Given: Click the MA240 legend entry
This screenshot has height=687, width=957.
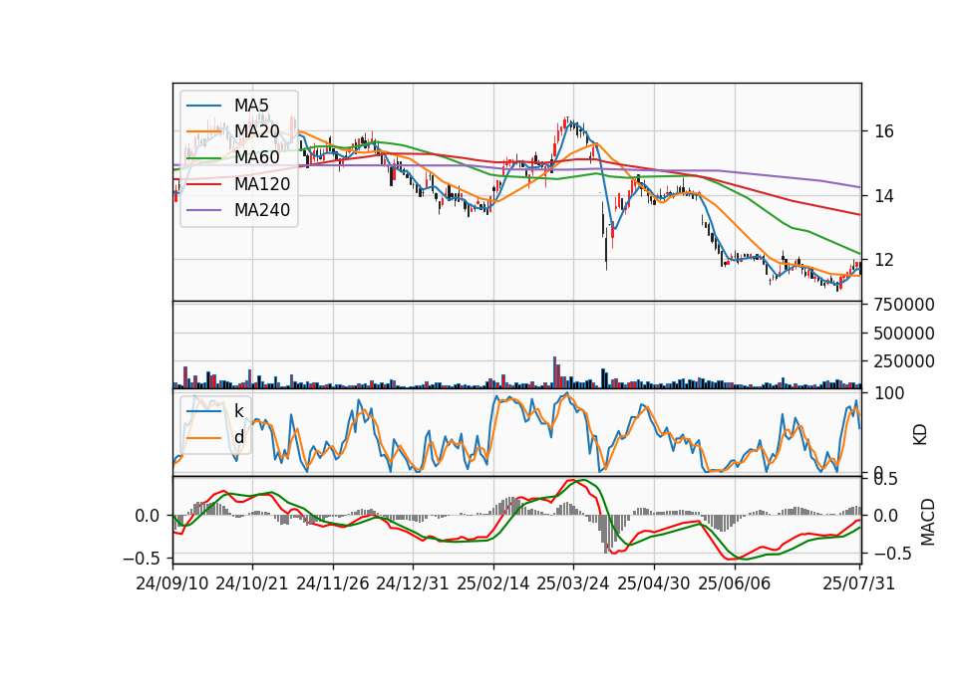Looking at the screenshot, I should pyautogui.click(x=238, y=210).
